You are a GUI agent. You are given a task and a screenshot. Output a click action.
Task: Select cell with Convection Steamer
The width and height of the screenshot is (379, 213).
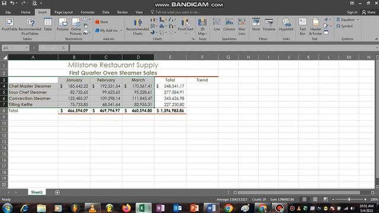point(33,98)
